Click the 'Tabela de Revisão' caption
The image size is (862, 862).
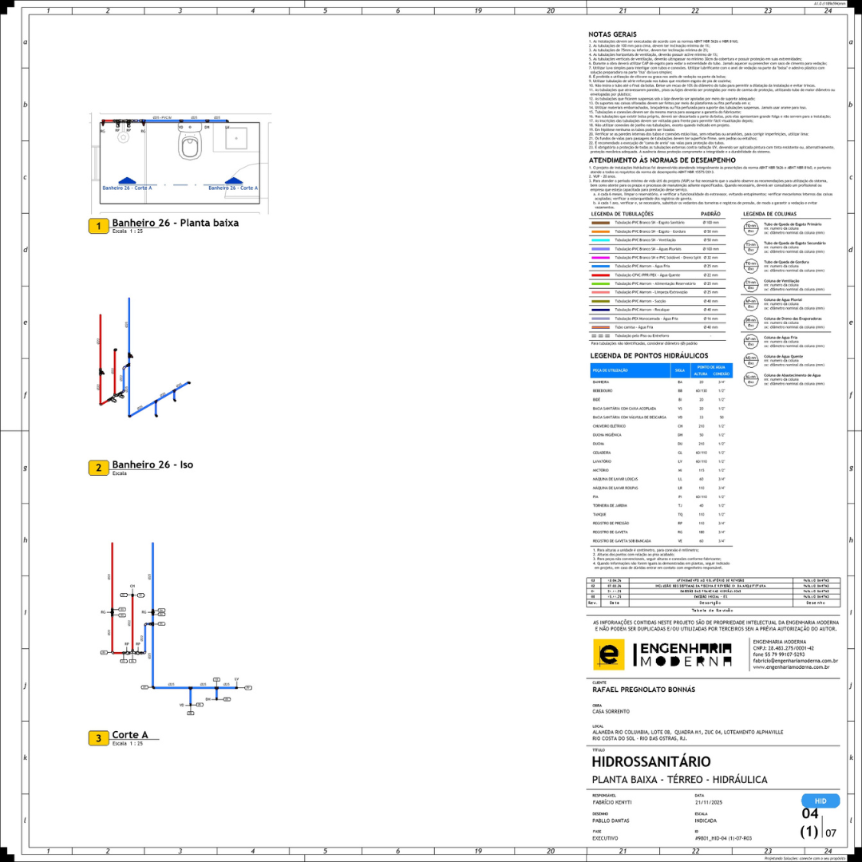[x=713, y=611]
